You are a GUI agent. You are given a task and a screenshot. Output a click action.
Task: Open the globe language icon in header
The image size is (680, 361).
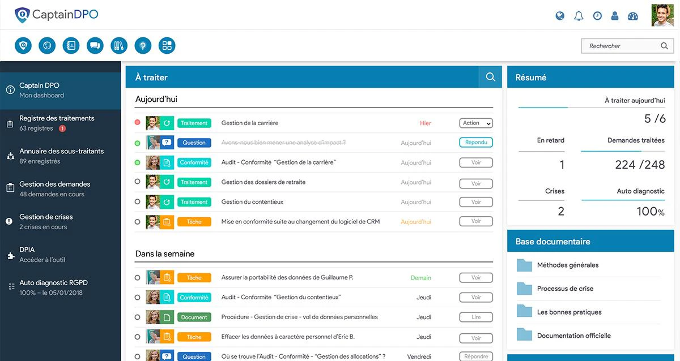pos(560,16)
